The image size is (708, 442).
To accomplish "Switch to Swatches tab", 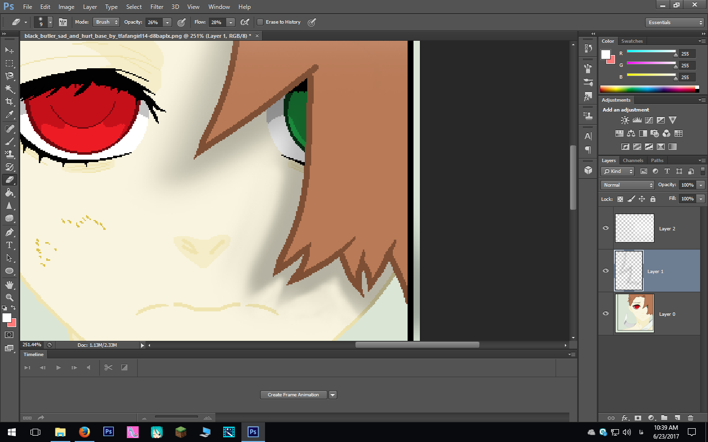I will tap(632, 41).
